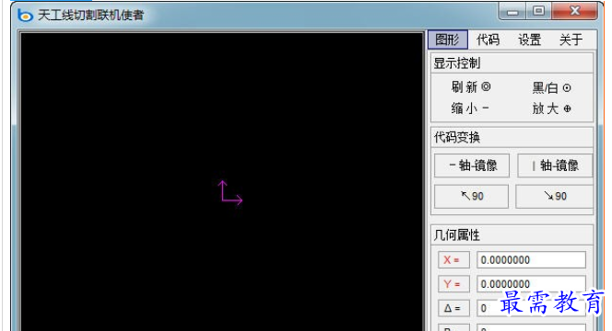Switch to the 图形 tab

(448, 40)
